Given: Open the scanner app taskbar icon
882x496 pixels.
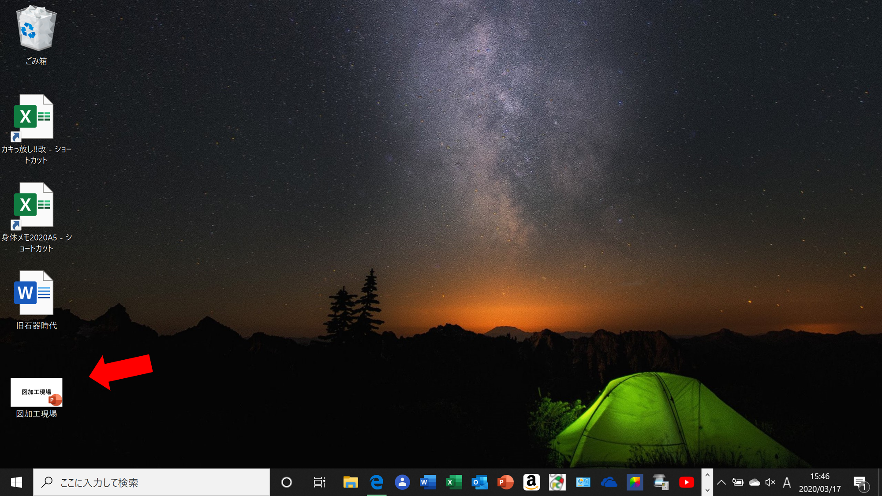Looking at the screenshot, I should 661,482.
